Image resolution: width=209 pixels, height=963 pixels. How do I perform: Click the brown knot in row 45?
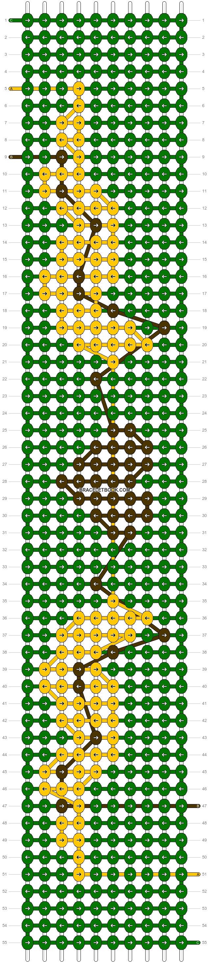[62, 772]
